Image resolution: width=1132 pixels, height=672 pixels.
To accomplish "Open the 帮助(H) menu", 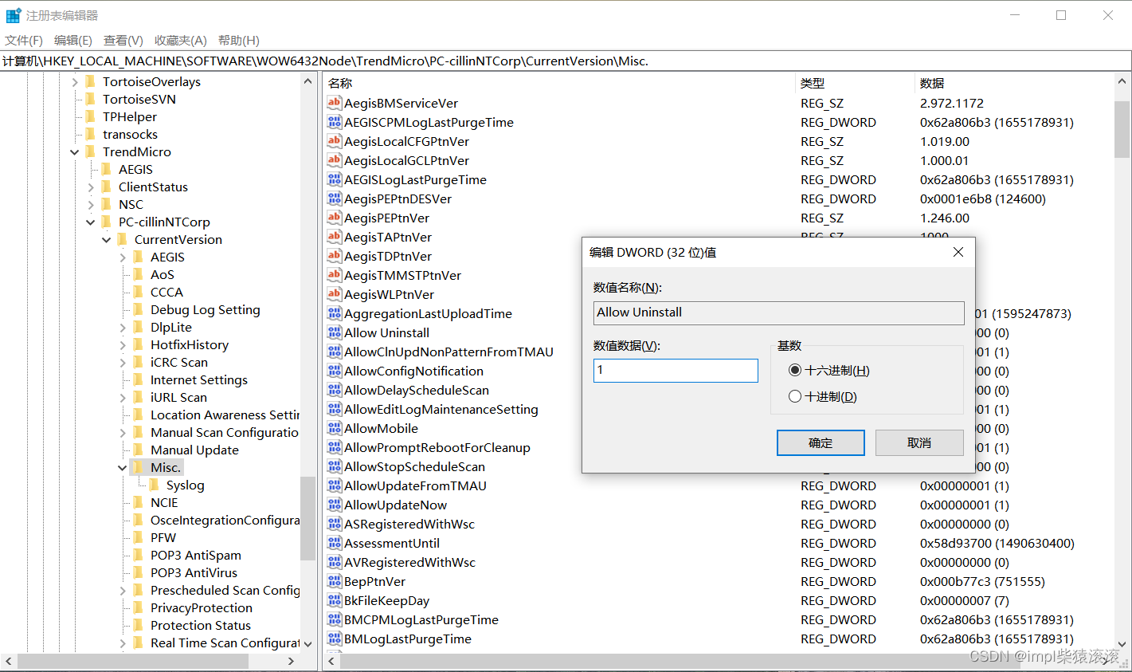I will coord(238,40).
